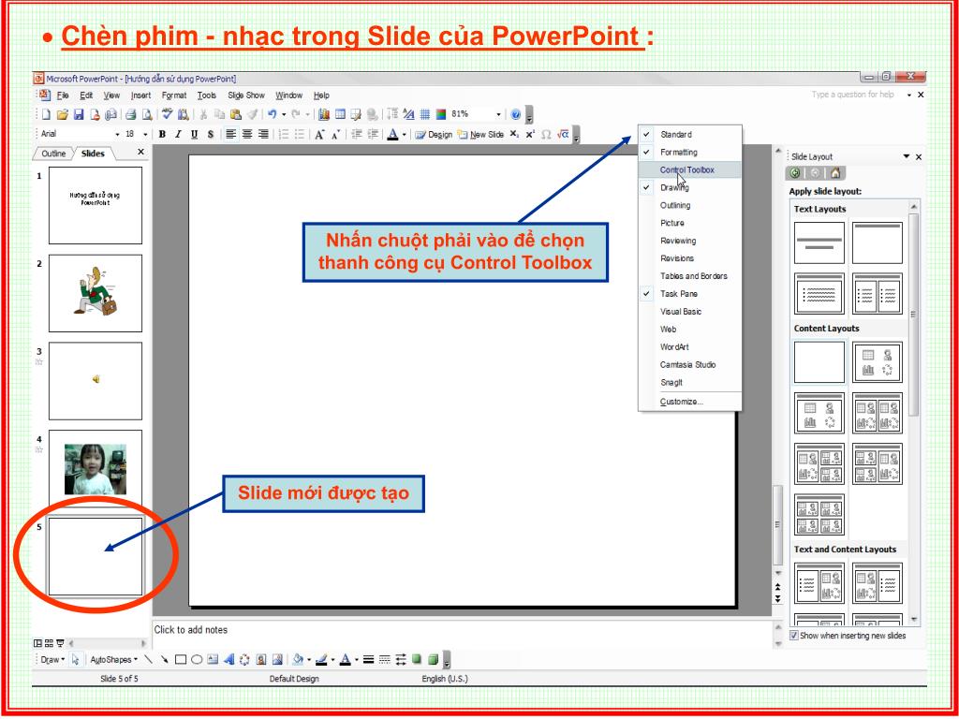The width and height of the screenshot is (959, 719).
Task: Toggle Show when inserting new slides checkbox
Action: 794,636
